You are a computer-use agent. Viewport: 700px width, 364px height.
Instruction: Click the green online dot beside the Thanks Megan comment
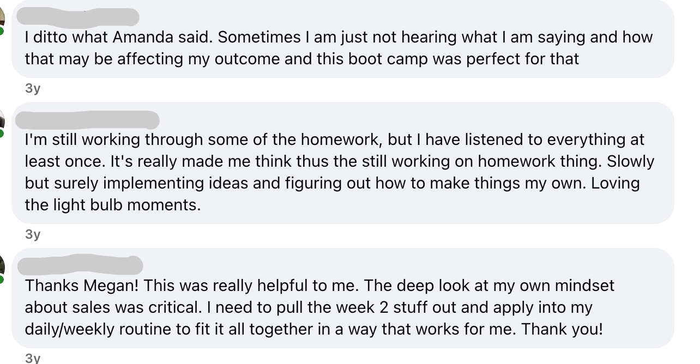point(2,280)
